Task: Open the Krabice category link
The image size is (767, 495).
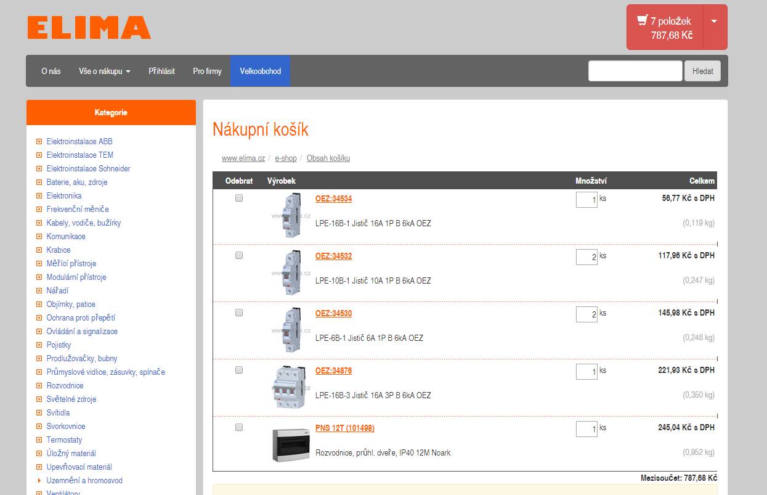Action: click(x=59, y=250)
